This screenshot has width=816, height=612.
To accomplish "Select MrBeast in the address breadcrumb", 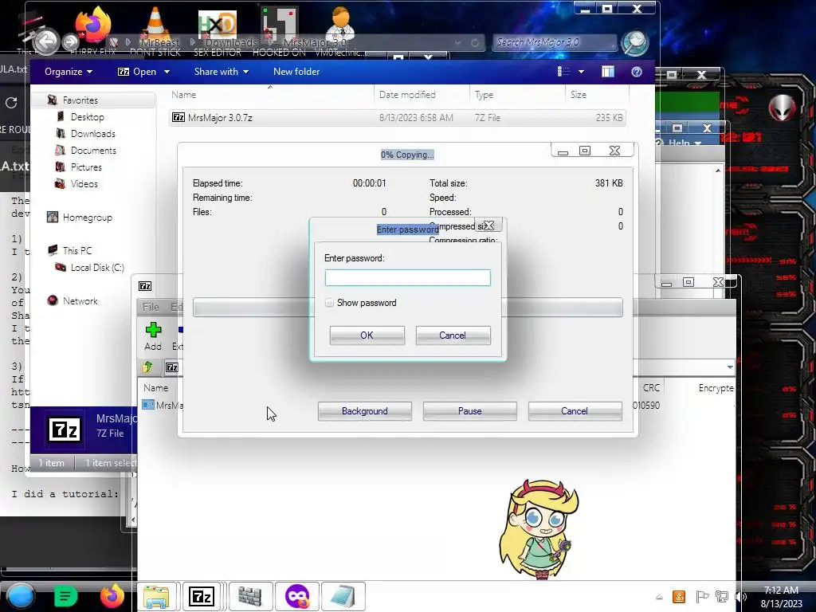I will [x=159, y=42].
